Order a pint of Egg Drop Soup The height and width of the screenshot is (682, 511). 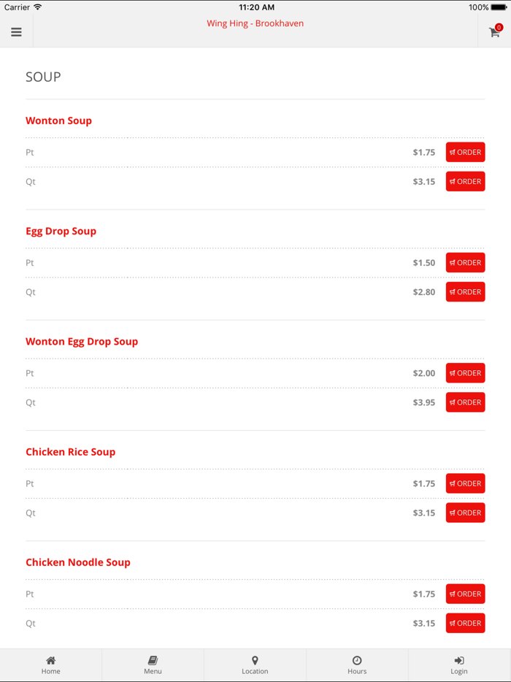pos(465,263)
